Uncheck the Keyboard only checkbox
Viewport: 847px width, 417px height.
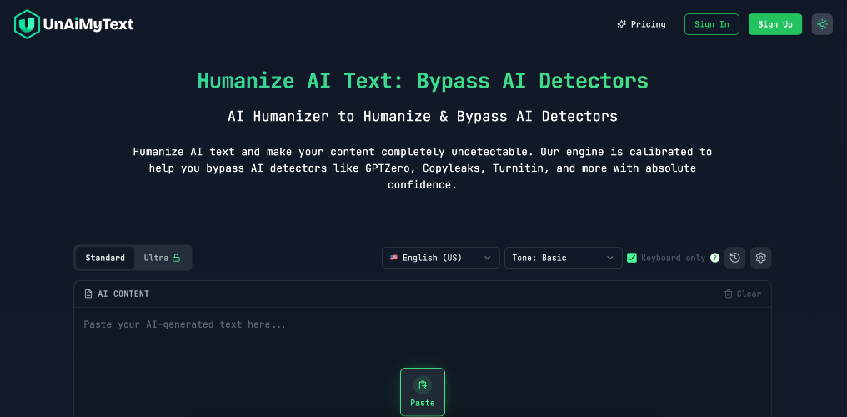pyautogui.click(x=631, y=258)
